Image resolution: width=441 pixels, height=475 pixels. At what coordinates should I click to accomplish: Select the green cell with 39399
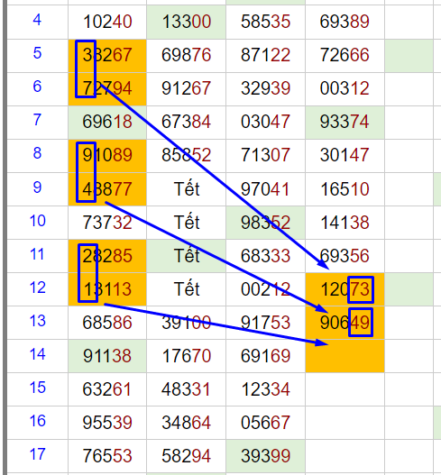265,455
